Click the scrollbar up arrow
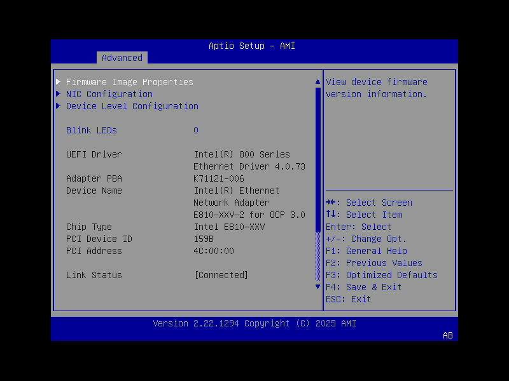This screenshot has width=509, height=381. [x=317, y=81]
